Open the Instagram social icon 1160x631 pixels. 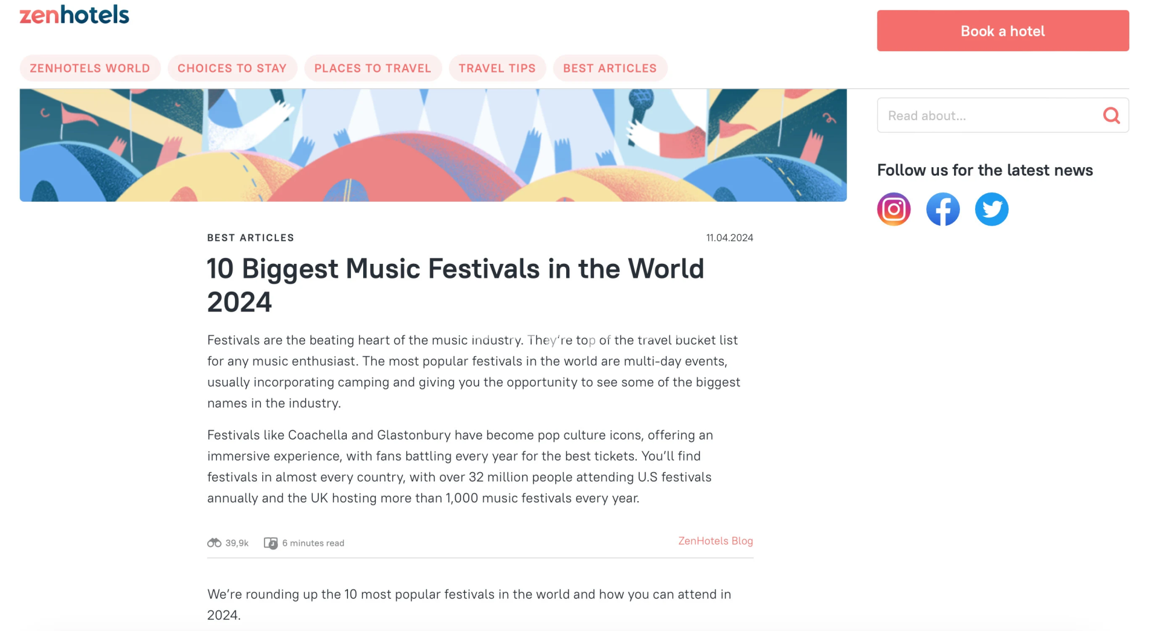pos(894,209)
